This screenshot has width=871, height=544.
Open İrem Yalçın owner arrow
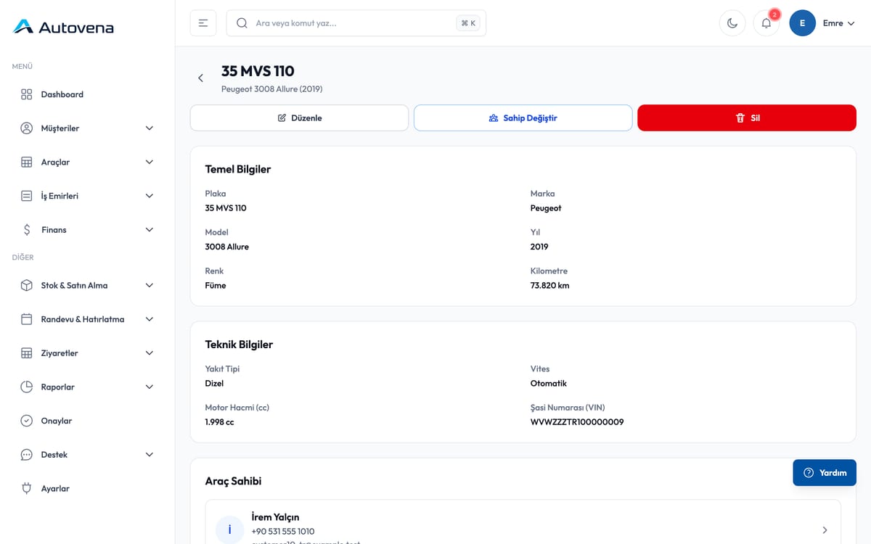click(825, 530)
